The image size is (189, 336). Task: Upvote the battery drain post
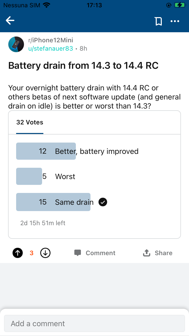click(x=18, y=253)
